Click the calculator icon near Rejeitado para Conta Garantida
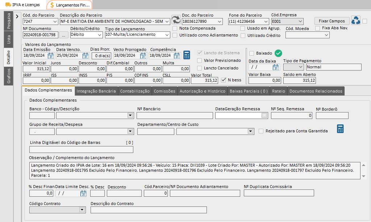 pyautogui.click(x=340, y=129)
